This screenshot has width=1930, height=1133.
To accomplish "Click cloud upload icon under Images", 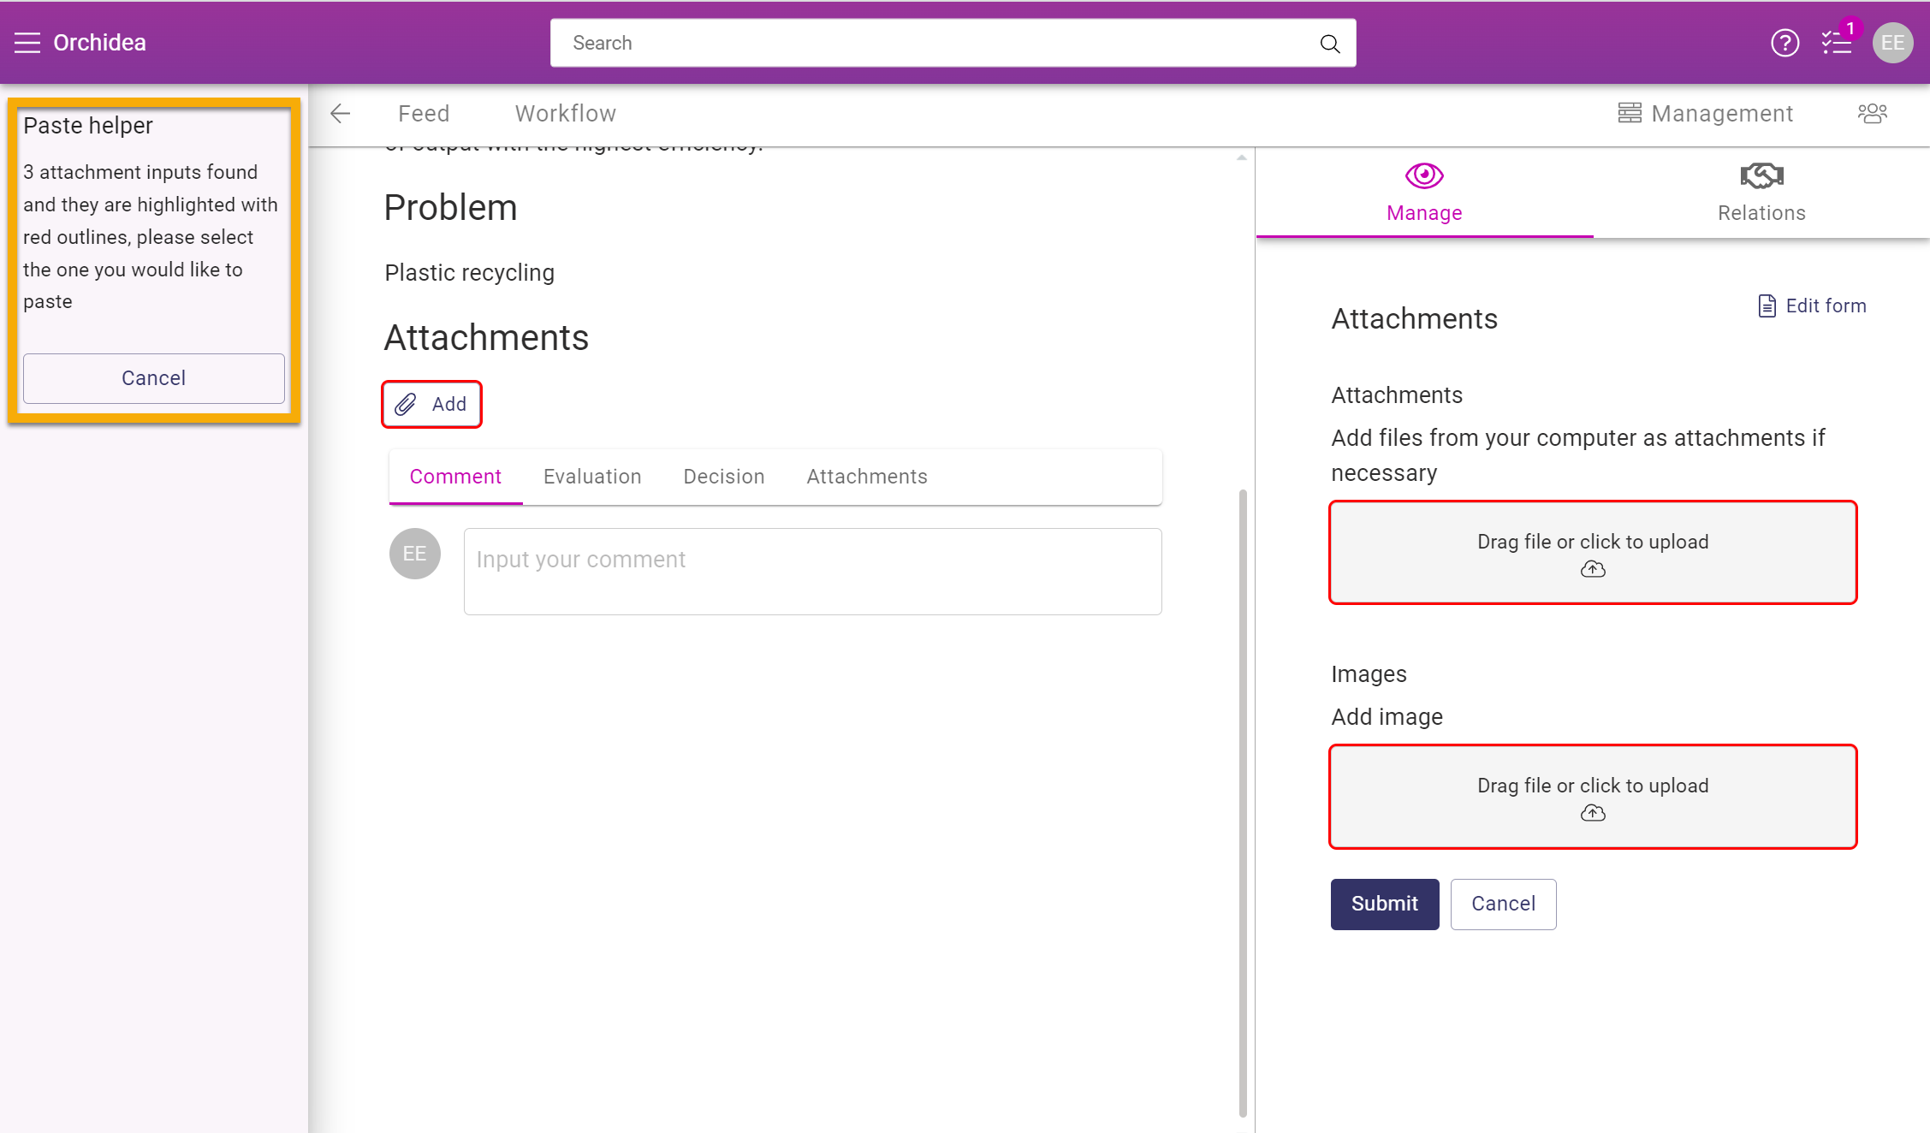I will click(1592, 814).
